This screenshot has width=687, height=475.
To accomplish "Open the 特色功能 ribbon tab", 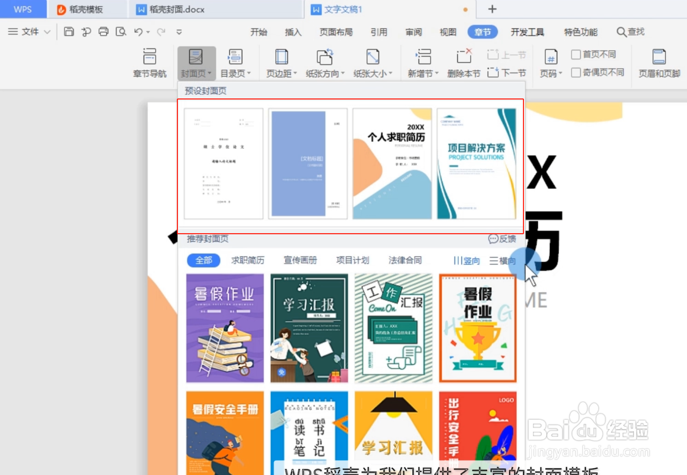I will 581,32.
